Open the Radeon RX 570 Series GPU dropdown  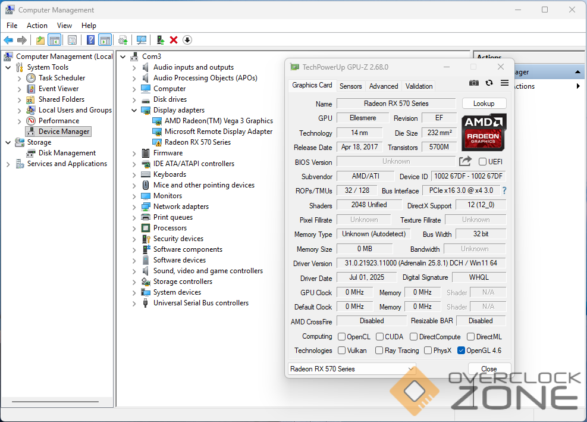(x=351, y=369)
